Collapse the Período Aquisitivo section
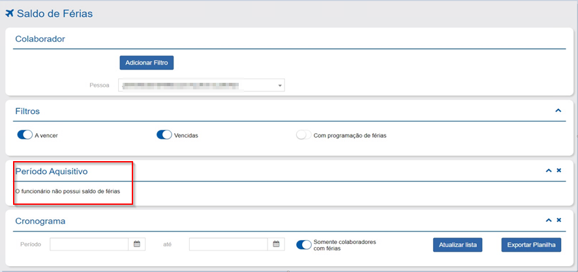 pyautogui.click(x=549, y=170)
